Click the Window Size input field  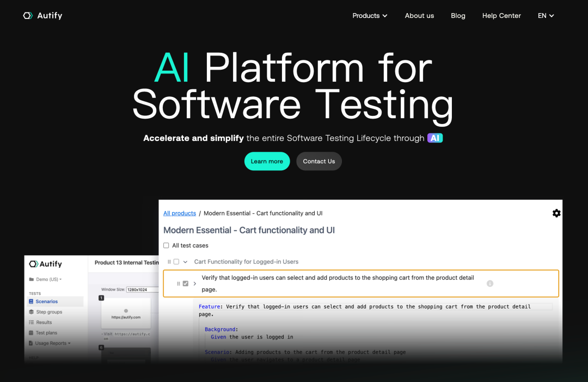143,289
